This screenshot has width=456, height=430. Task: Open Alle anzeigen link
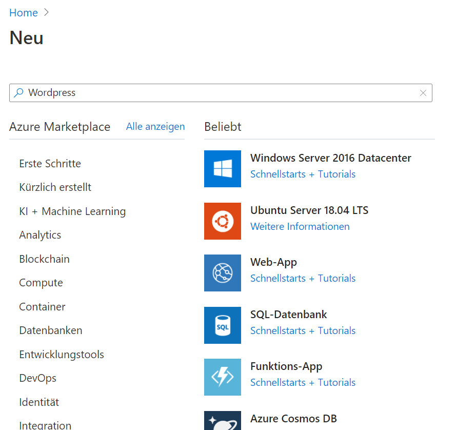(155, 127)
